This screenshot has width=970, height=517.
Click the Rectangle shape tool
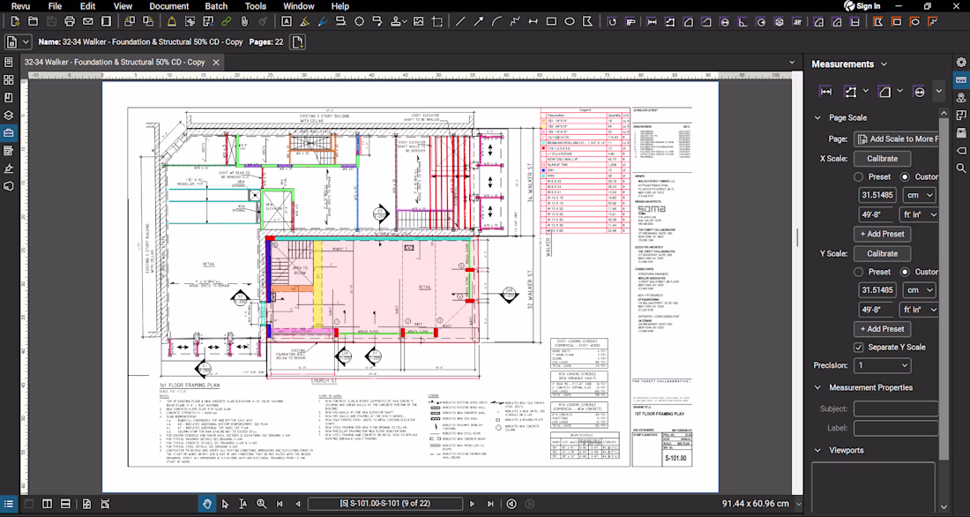(551, 21)
